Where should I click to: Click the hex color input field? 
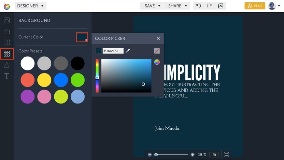113,51
